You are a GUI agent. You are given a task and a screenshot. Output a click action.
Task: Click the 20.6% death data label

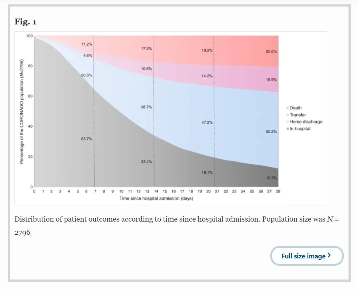pyautogui.click(x=271, y=52)
